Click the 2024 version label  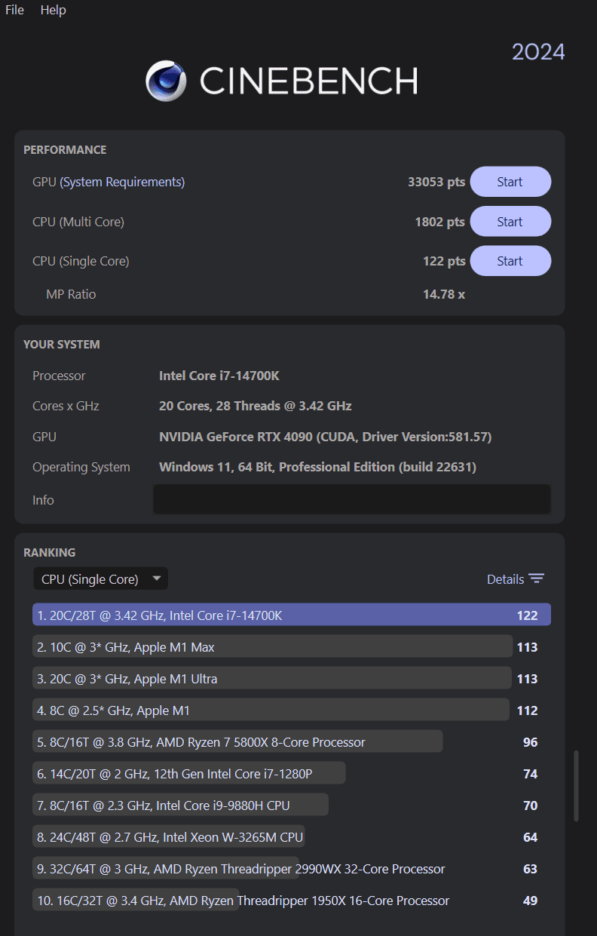[538, 52]
